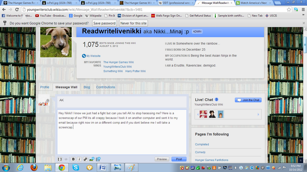
Task: Click the page vertical scrollbar thumb
Action: point(305,44)
